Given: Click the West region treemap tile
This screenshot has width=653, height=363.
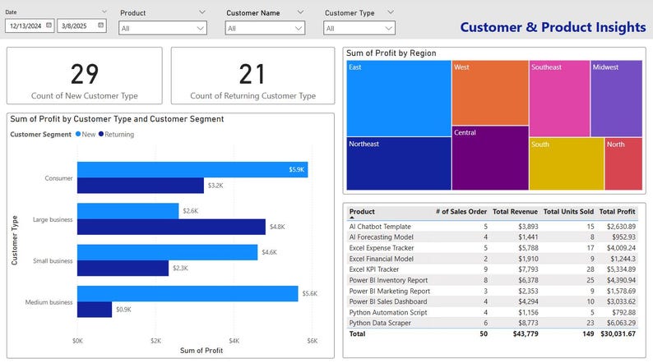Looking at the screenshot, I should 490,93.
